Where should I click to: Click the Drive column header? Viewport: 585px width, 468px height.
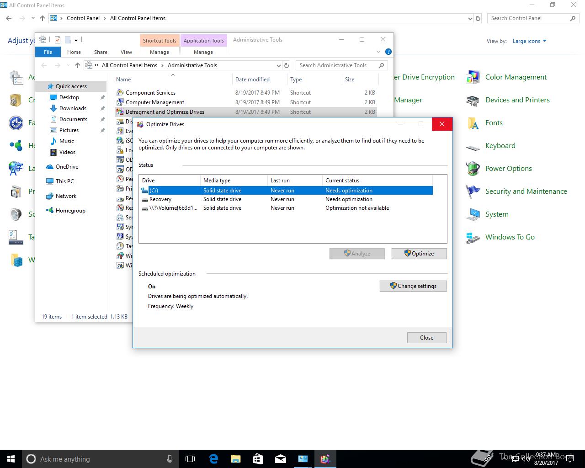coord(170,181)
